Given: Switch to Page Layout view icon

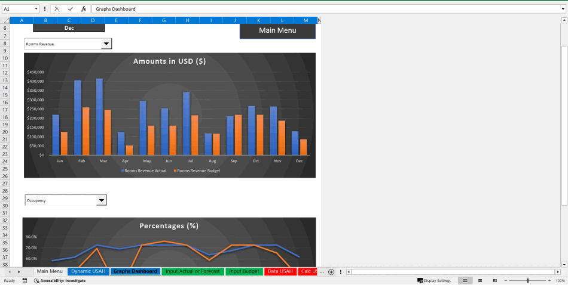Looking at the screenshot, I should [480, 281].
